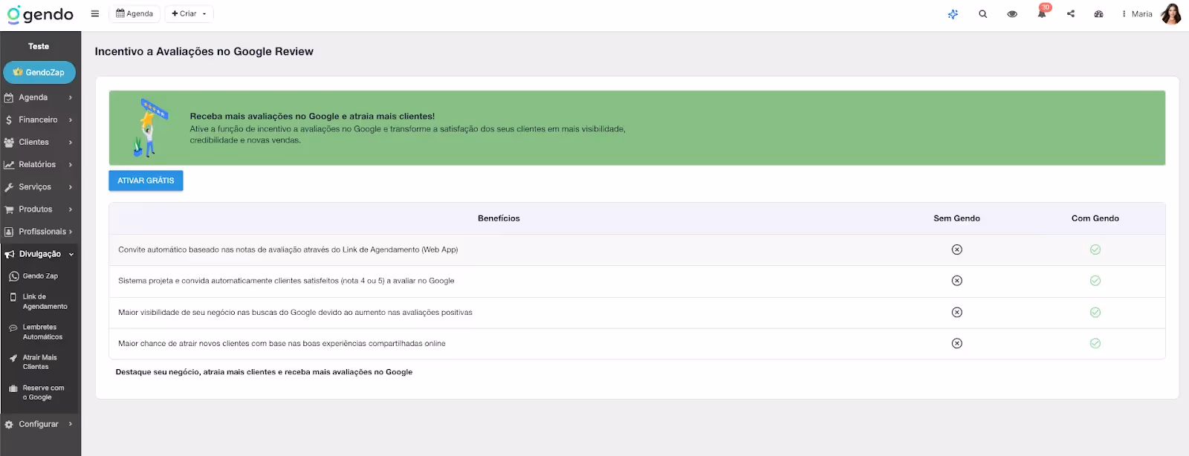The image size is (1189, 456).
Task: Click the ATIVAR GRÁTIS button
Action: pyautogui.click(x=146, y=180)
